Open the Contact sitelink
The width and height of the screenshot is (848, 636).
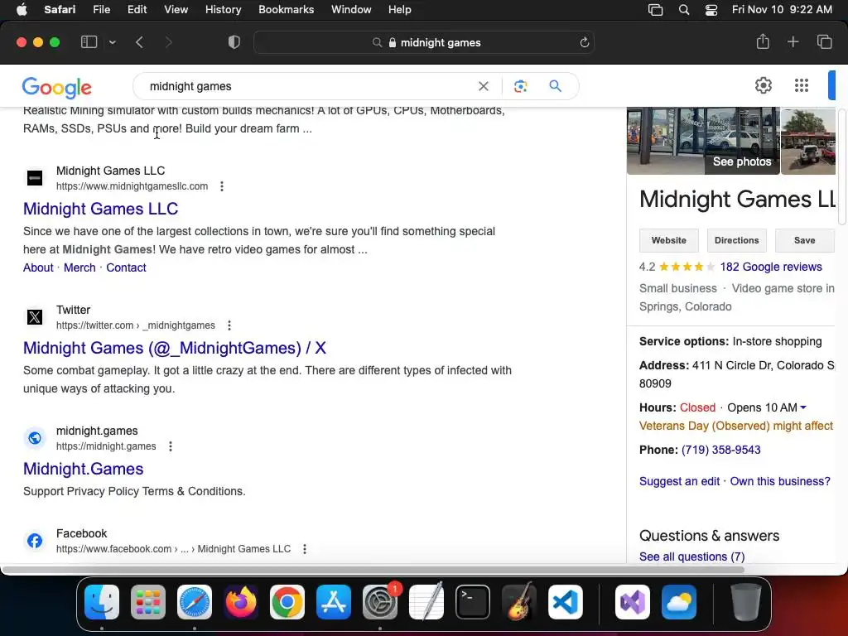click(126, 267)
